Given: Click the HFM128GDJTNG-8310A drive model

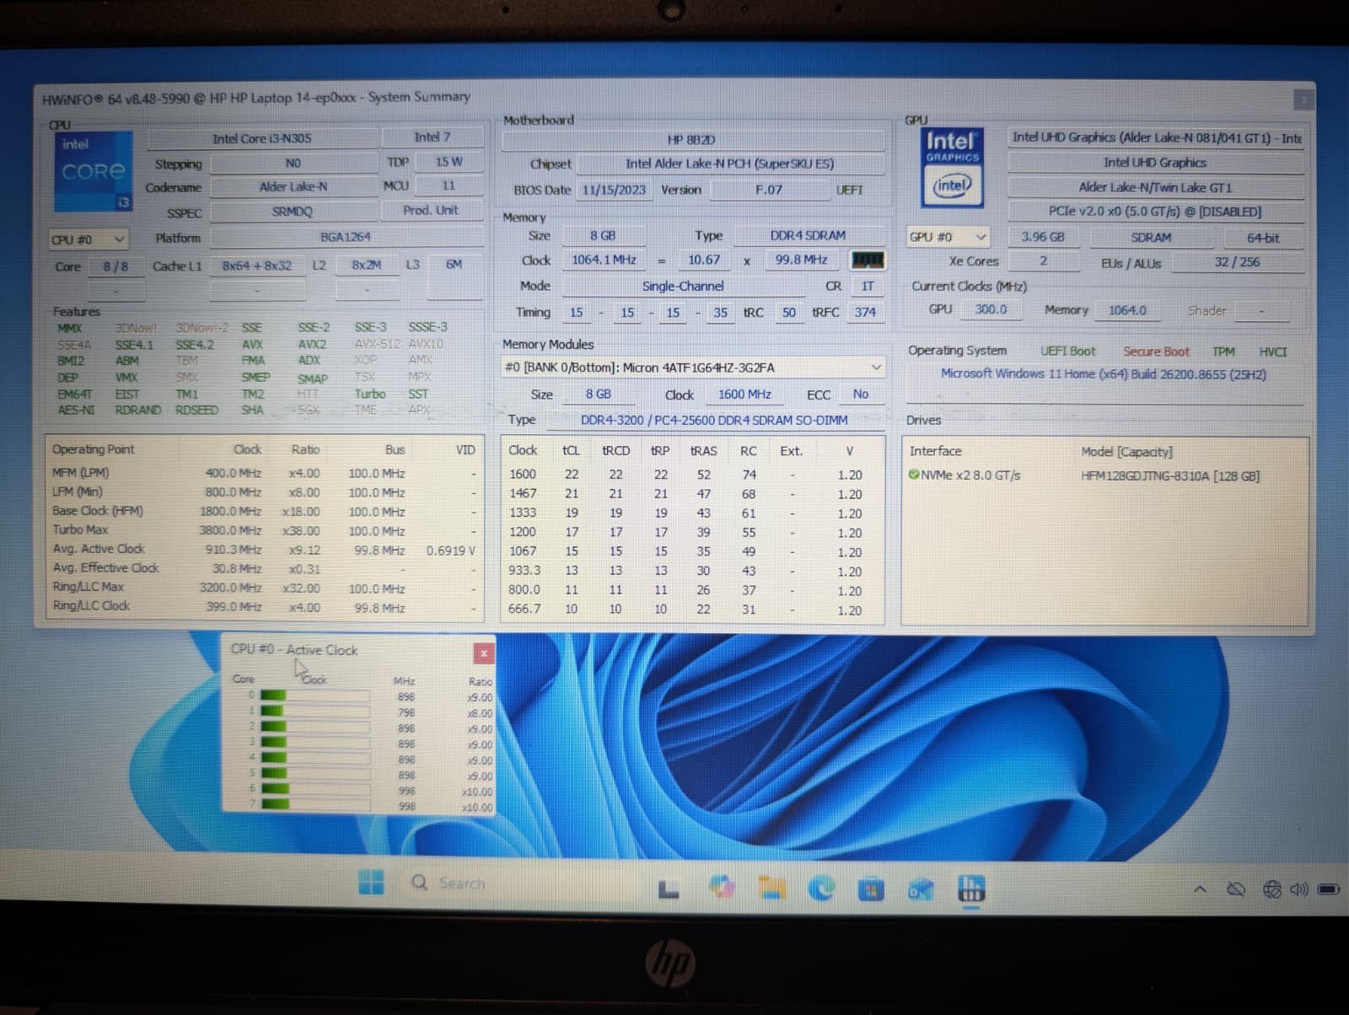Looking at the screenshot, I should (1170, 476).
